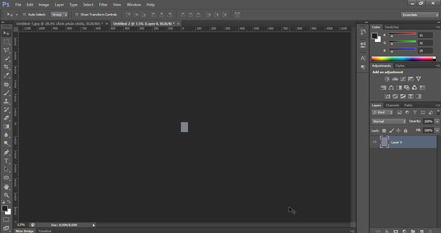Open the Opacity slider dropdown arrow
The height and width of the screenshot is (233, 441).
(x=437, y=122)
